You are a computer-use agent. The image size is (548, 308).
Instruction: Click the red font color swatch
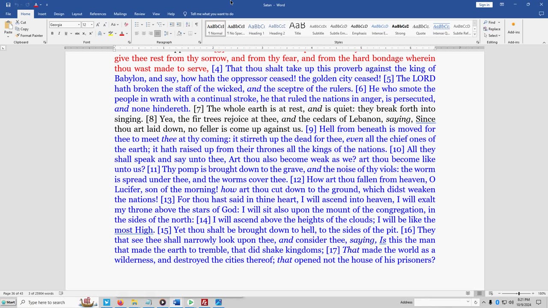click(x=122, y=33)
